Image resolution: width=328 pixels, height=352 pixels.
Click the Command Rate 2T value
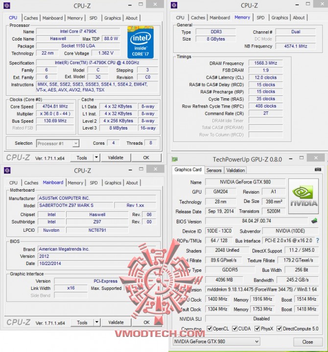(x=265, y=113)
